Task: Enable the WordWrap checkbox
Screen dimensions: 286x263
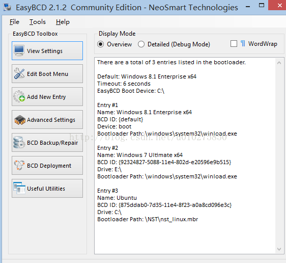Action: click(234, 44)
